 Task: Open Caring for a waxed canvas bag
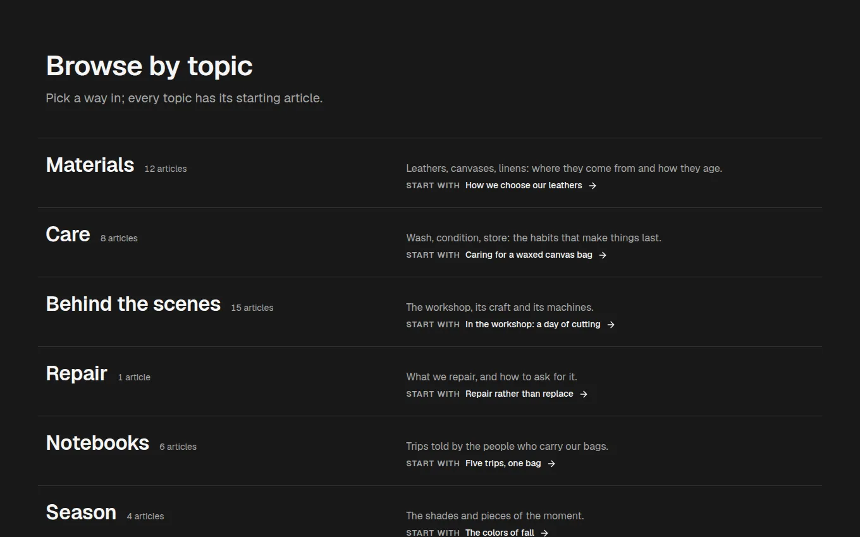[529, 255]
